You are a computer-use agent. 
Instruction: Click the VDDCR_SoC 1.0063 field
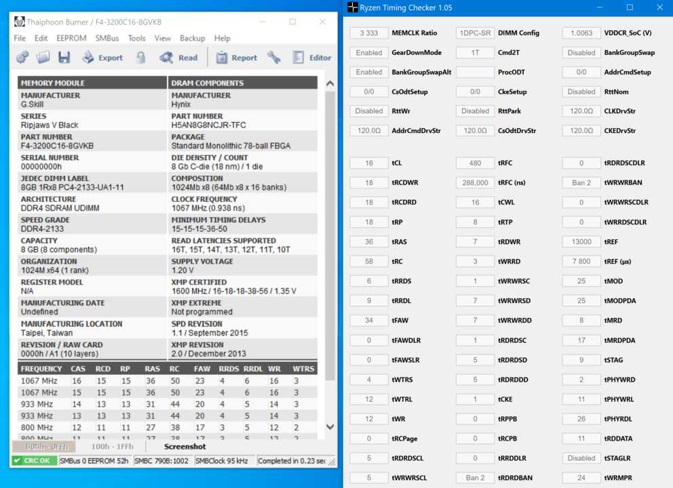tap(581, 33)
